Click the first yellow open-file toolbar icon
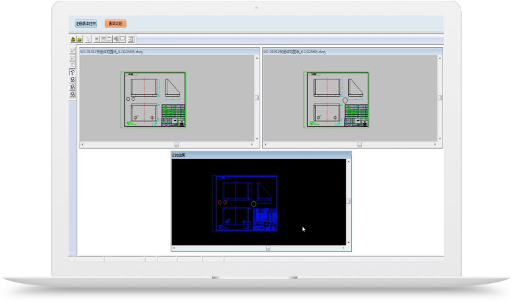Viewport: 513px width, 302px height. pos(73,39)
